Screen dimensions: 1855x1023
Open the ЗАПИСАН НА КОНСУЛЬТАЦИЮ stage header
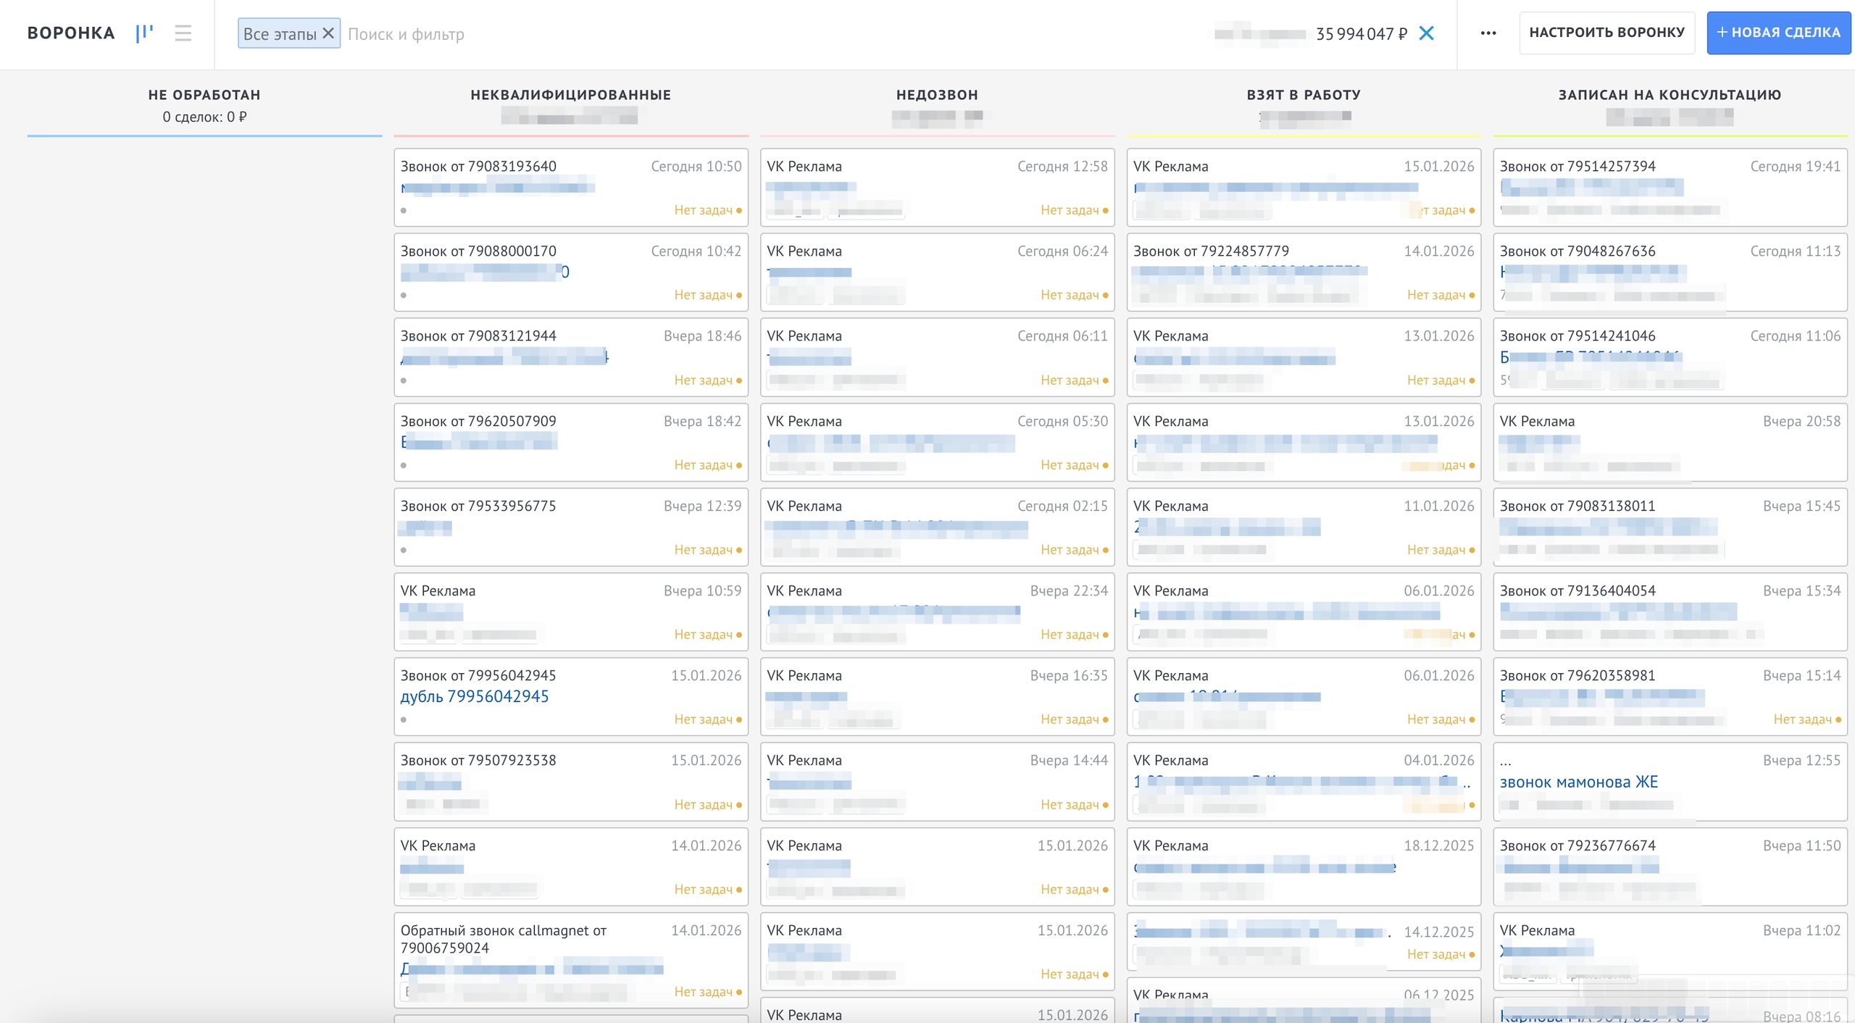coord(1669,95)
